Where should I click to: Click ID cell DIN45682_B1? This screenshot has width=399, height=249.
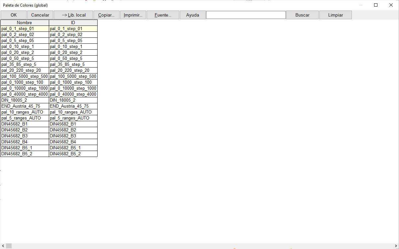pos(73,124)
